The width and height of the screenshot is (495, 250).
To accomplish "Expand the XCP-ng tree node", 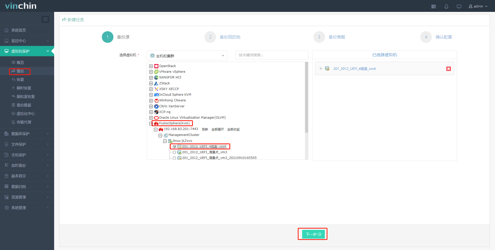I will tap(151, 112).
